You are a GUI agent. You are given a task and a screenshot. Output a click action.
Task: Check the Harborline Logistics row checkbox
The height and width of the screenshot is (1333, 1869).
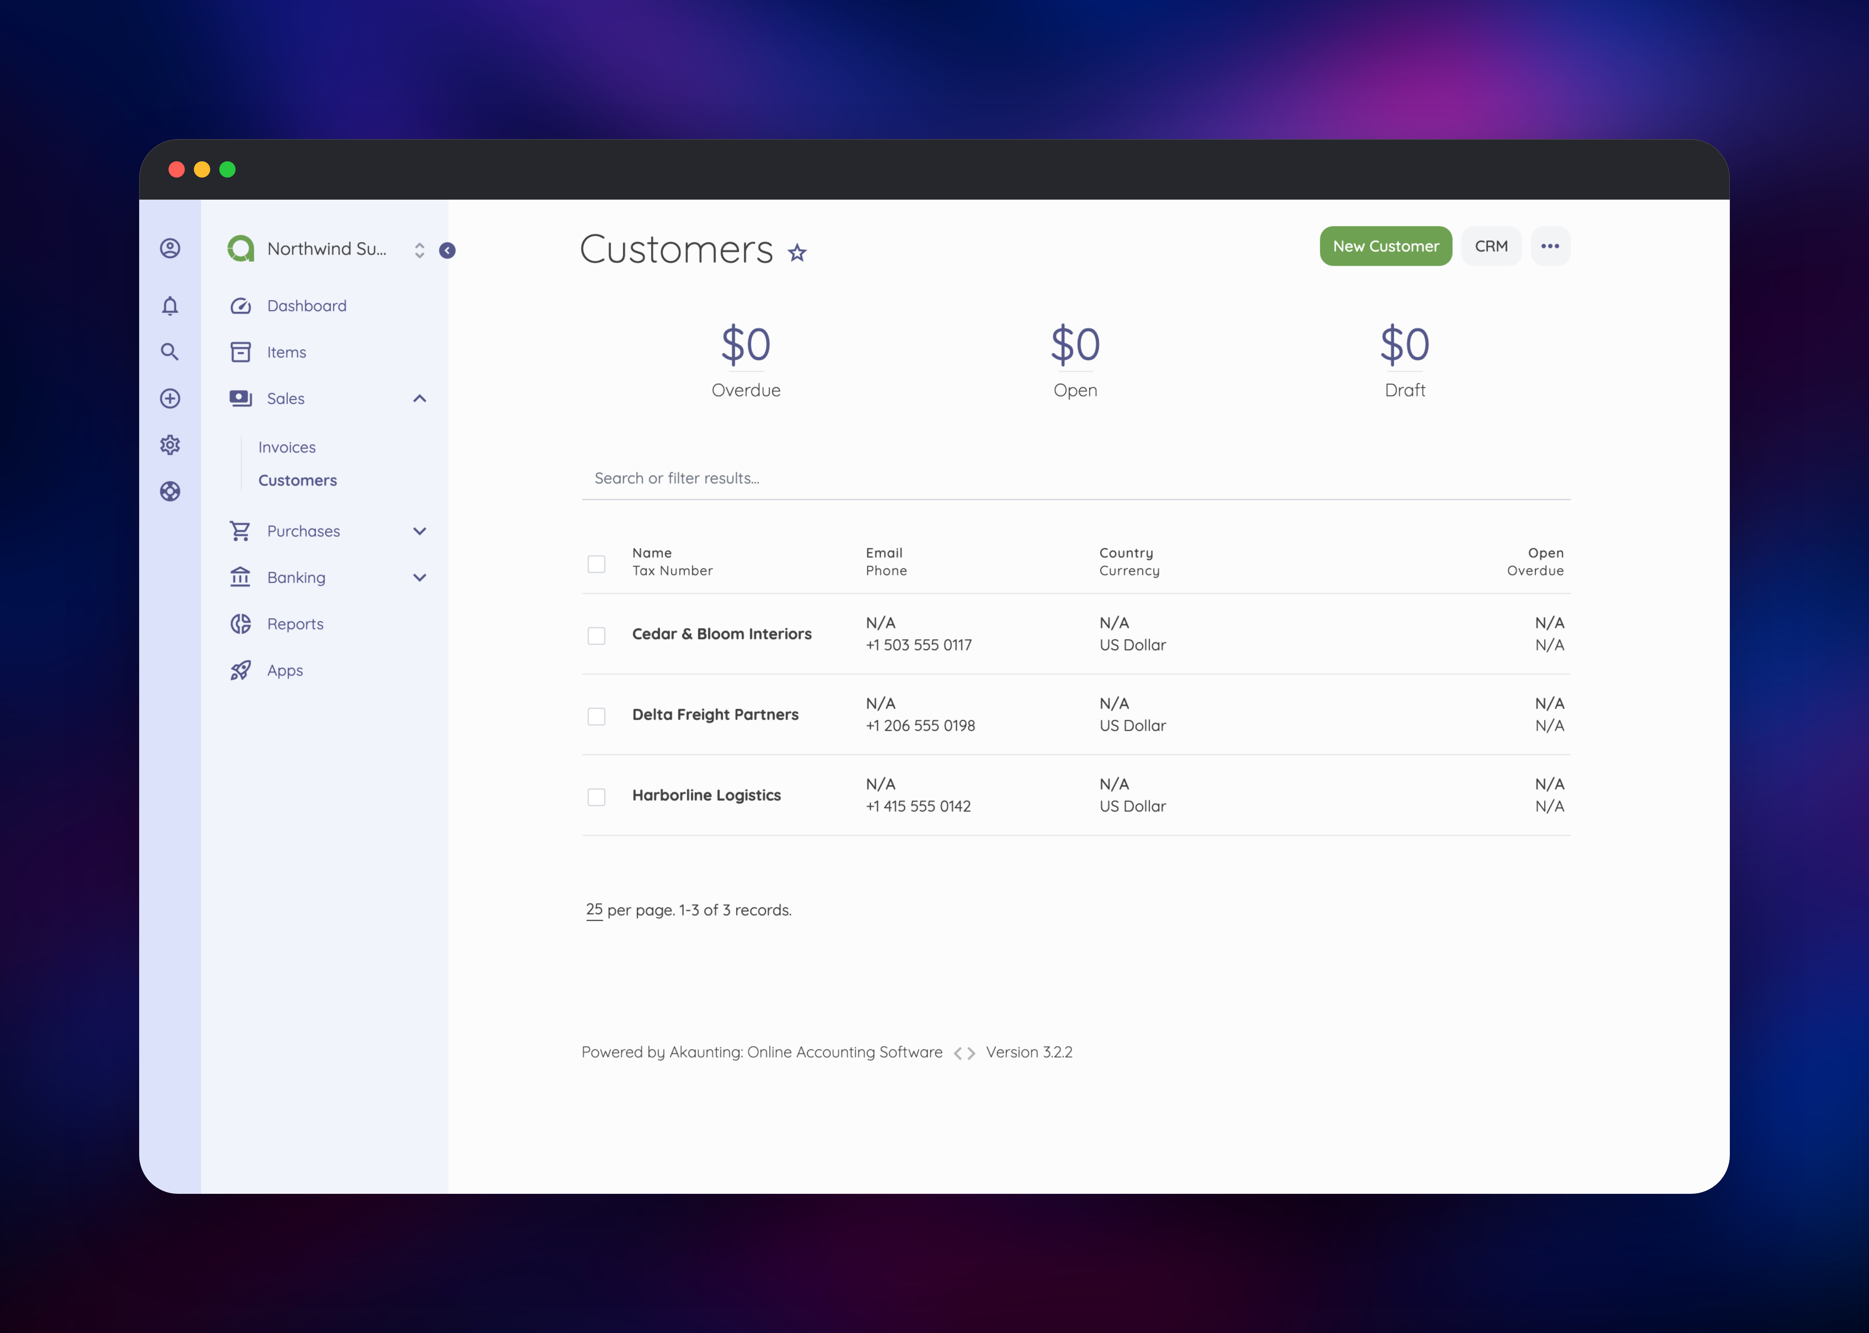pyautogui.click(x=597, y=797)
